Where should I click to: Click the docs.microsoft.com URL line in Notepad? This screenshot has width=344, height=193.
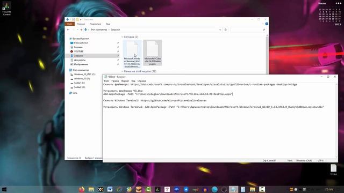click(214, 84)
